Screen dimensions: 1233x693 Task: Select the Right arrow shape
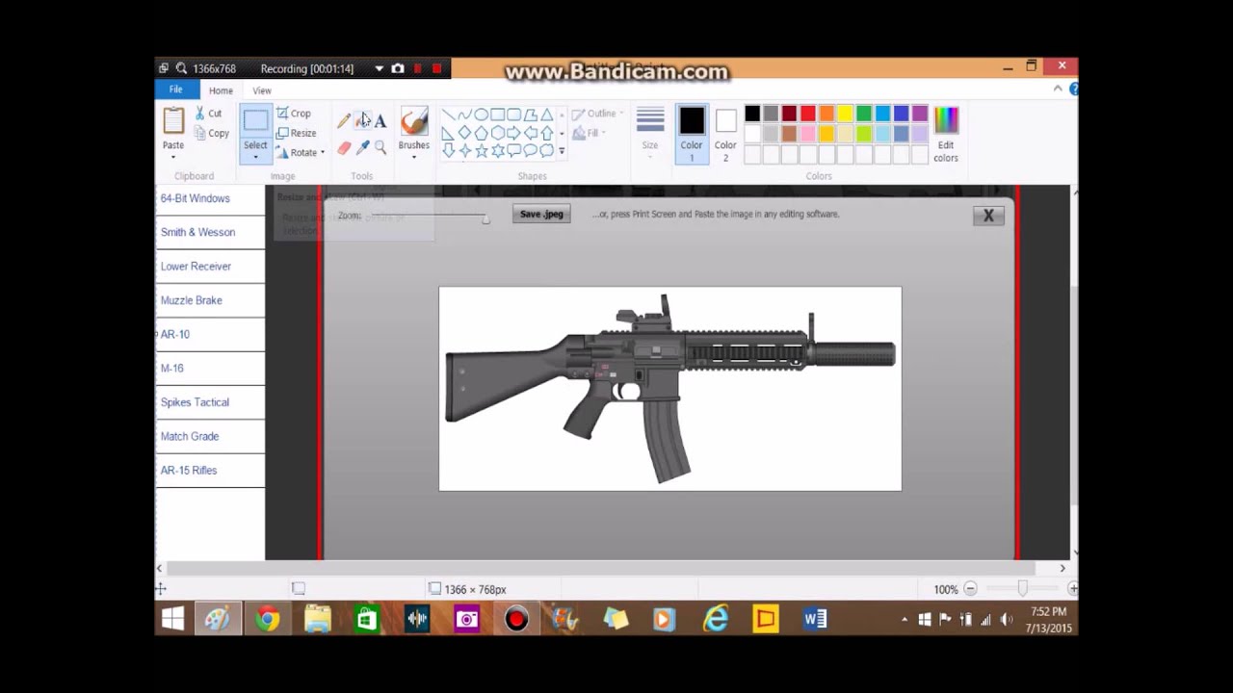pyautogui.click(x=513, y=133)
